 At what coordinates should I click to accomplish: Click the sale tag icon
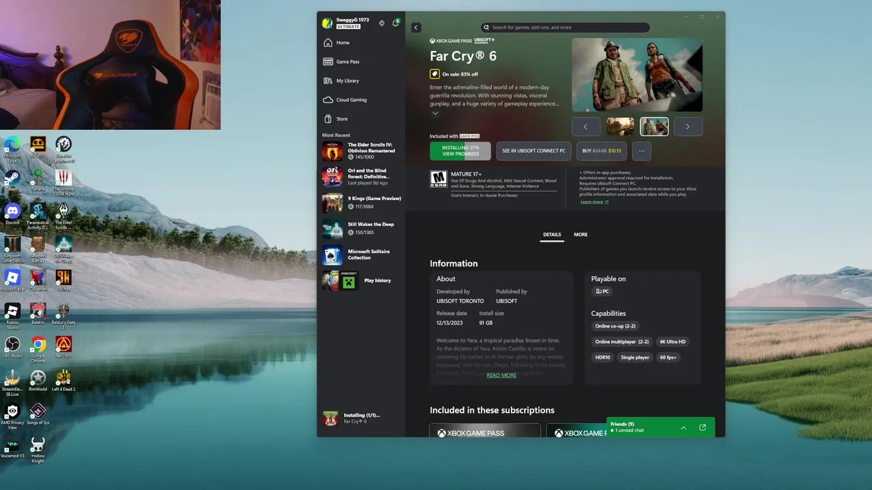435,74
